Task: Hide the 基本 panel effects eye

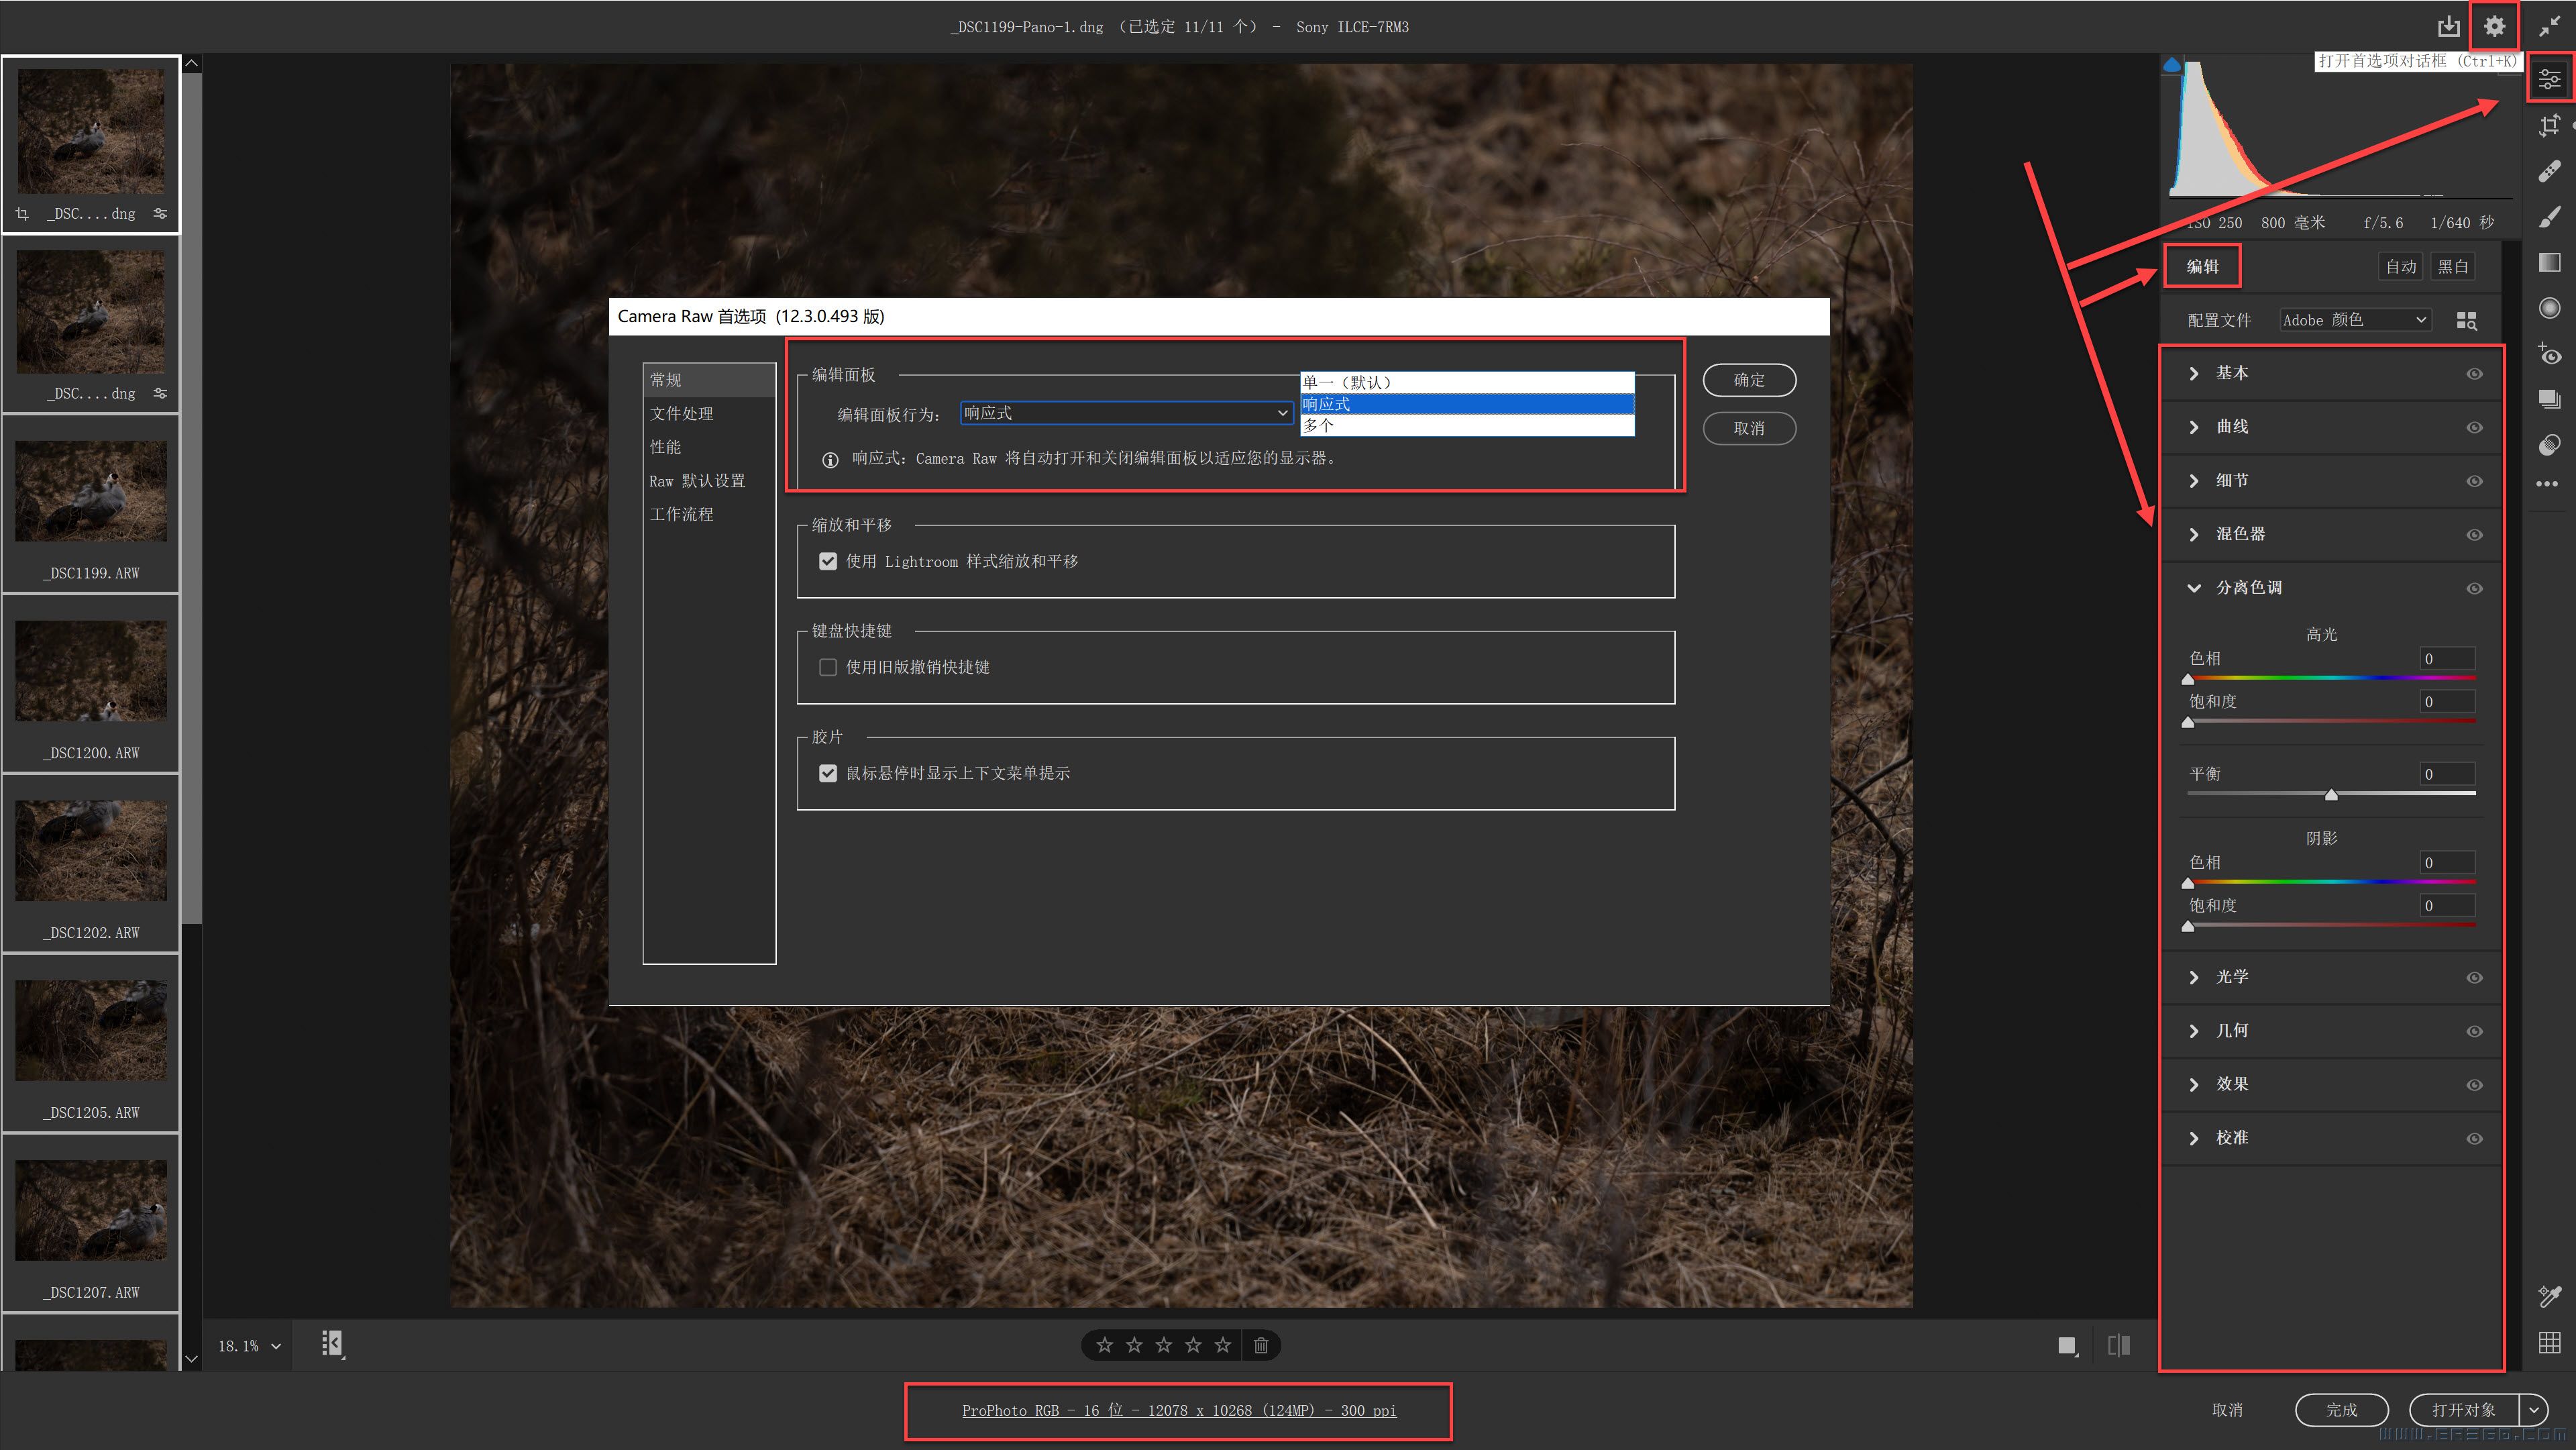Action: click(x=2474, y=373)
